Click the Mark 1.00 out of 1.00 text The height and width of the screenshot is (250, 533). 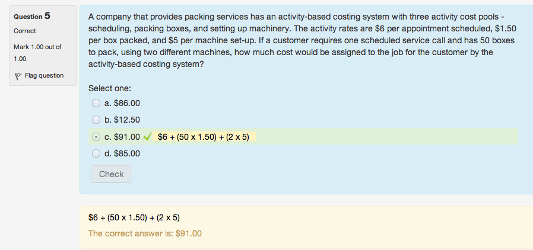click(37, 53)
